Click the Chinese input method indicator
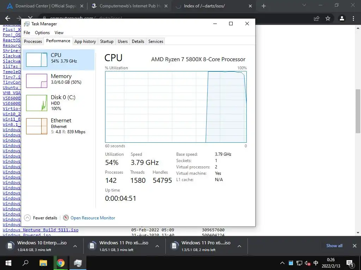Viewport: 361px width, 270px height. [316, 263]
